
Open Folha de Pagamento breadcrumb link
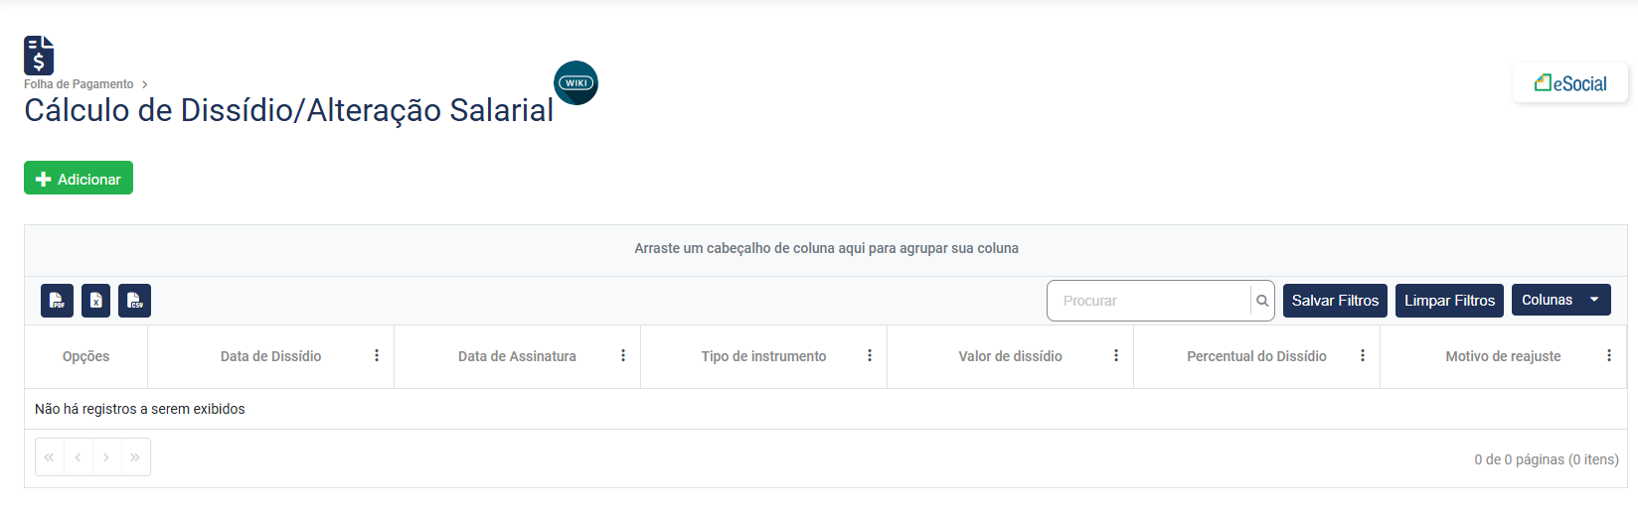click(79, 84)
